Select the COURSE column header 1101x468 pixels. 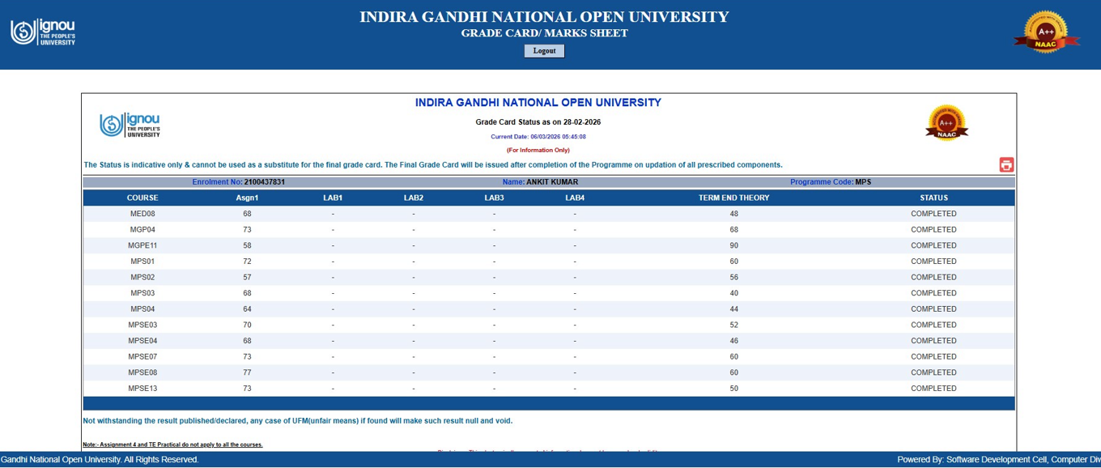click(x=142, y=198)
